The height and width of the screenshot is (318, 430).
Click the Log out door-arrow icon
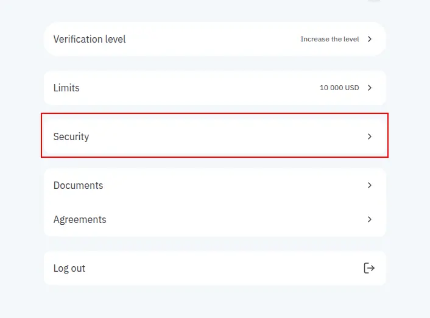(x=369, y=268)
